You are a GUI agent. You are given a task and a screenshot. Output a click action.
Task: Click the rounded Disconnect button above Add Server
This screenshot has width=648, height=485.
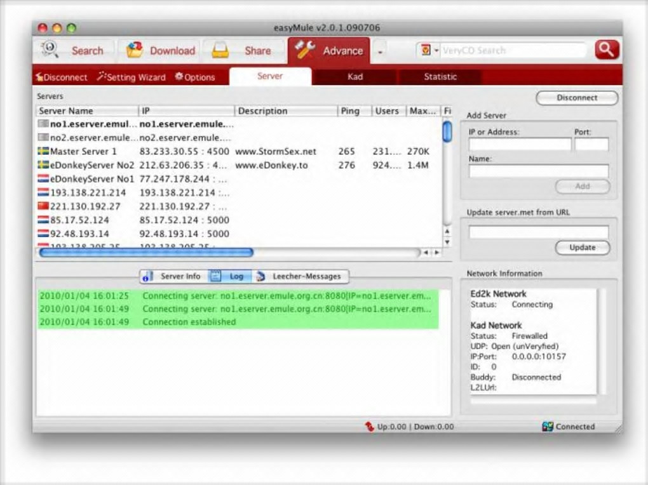pos(577,98)
